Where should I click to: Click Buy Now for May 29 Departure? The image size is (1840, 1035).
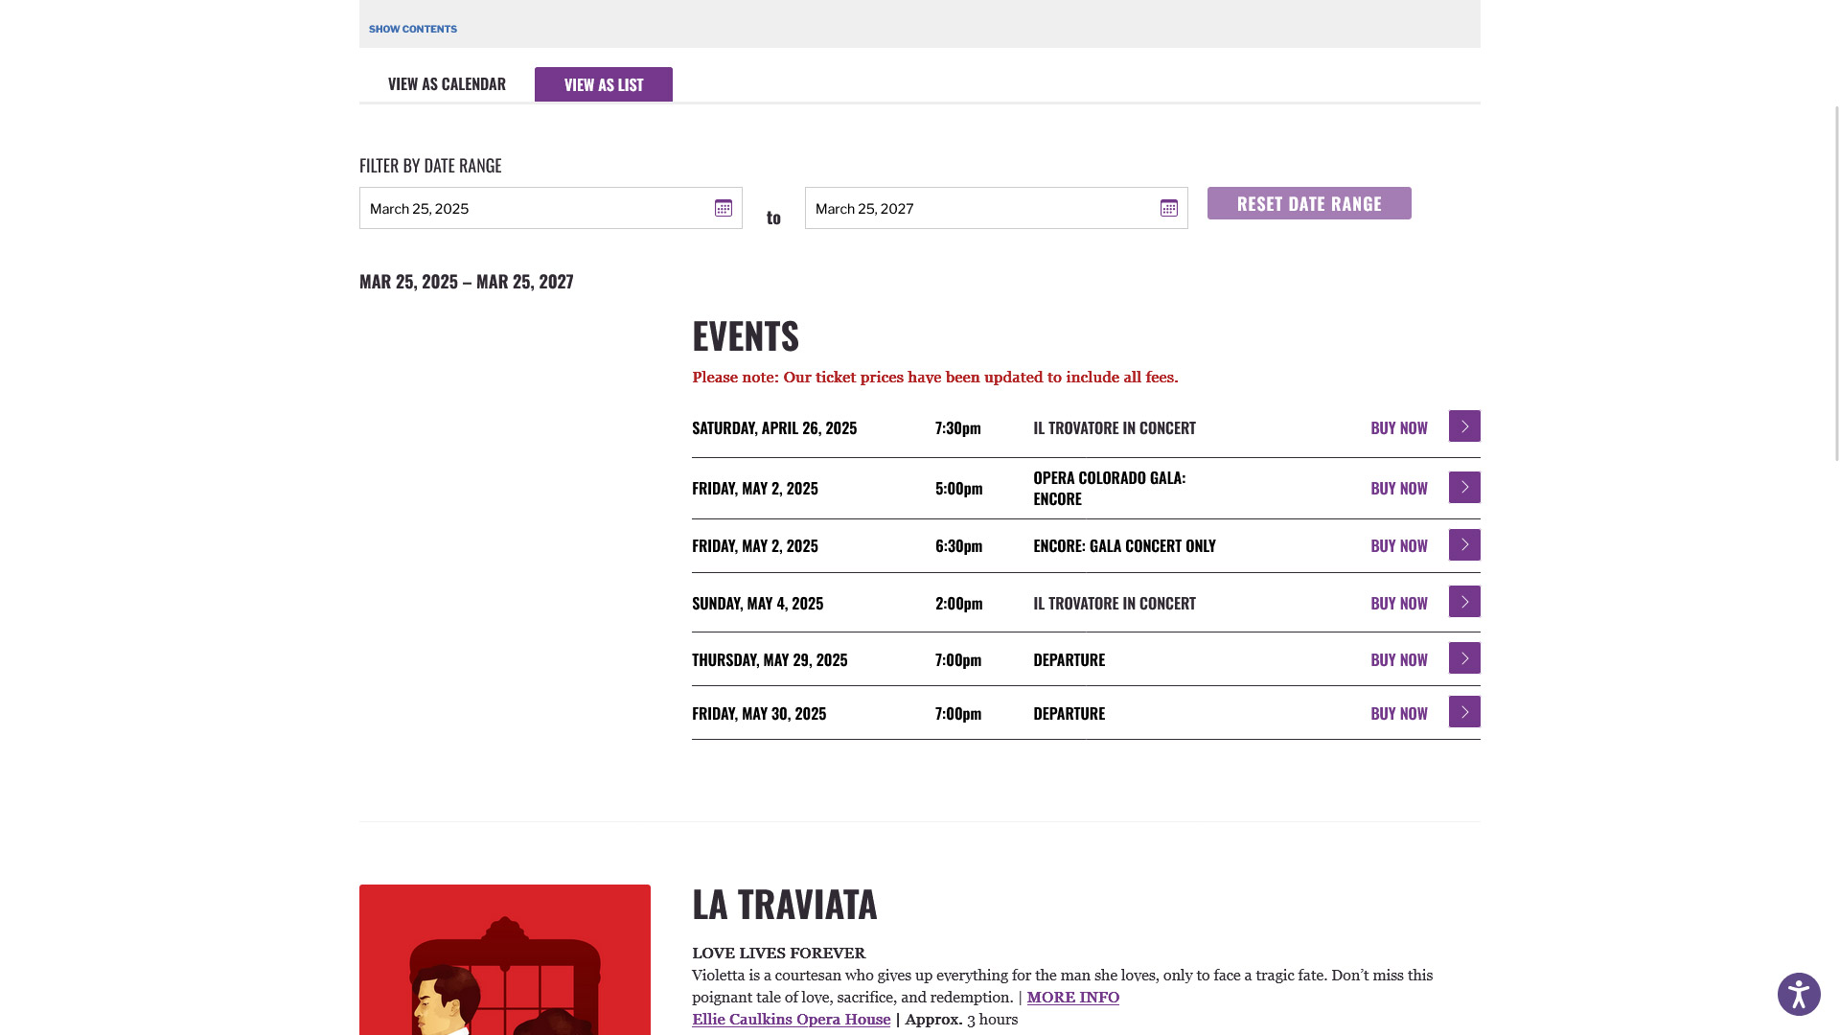tap(1398, 660)
